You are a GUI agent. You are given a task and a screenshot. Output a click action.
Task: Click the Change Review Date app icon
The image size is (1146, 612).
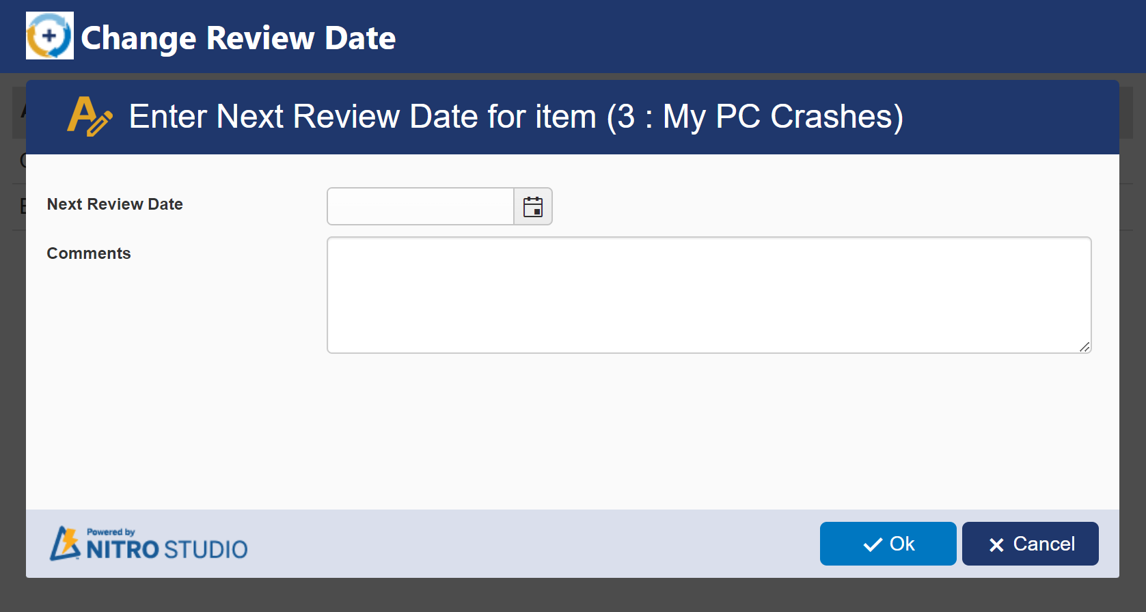[x=49, y=36]
